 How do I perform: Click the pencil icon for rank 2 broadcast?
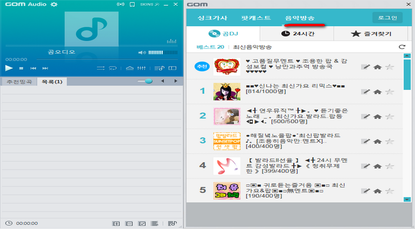(366, 117)
